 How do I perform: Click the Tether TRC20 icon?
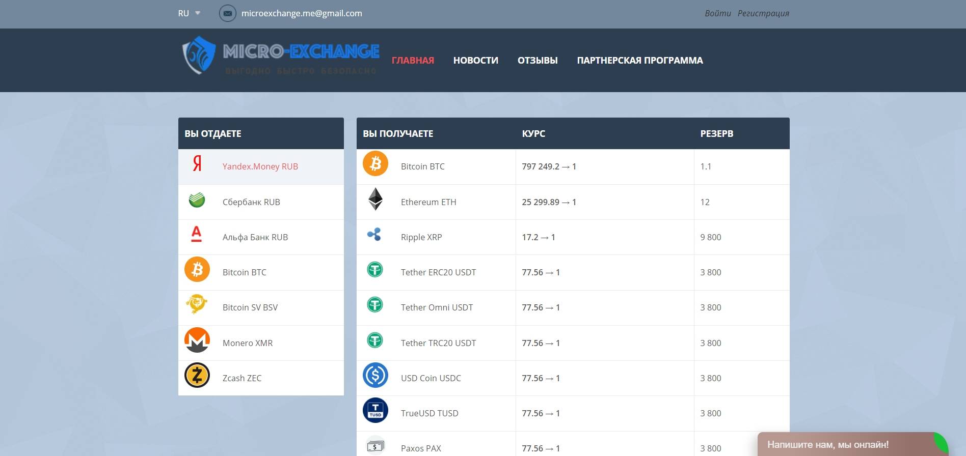click(375, 340)
